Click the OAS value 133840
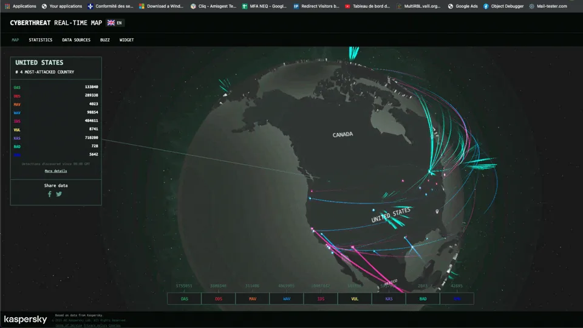This screenshot has height=328, width=583. pos(92,87)
